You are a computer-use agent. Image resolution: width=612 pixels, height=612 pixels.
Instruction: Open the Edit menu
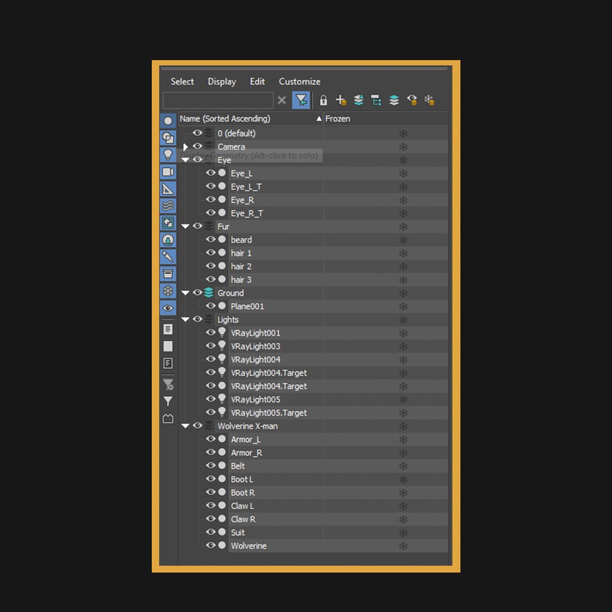257,82
